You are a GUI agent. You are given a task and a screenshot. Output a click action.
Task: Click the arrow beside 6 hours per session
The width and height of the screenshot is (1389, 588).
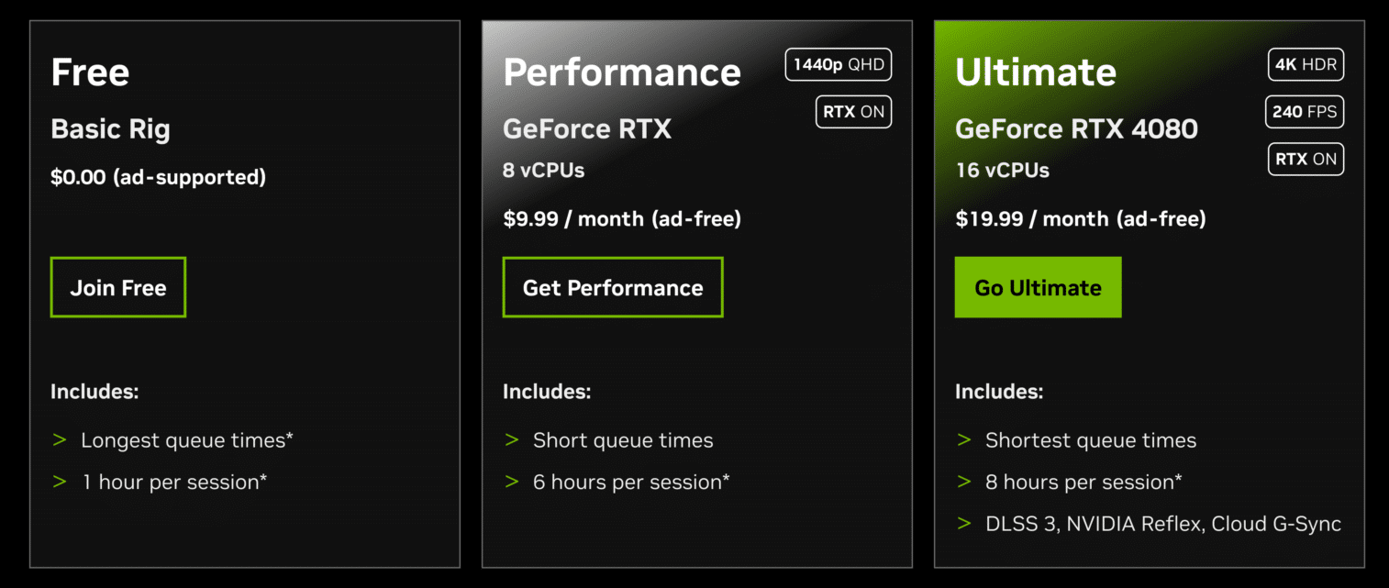coord(512,482)
